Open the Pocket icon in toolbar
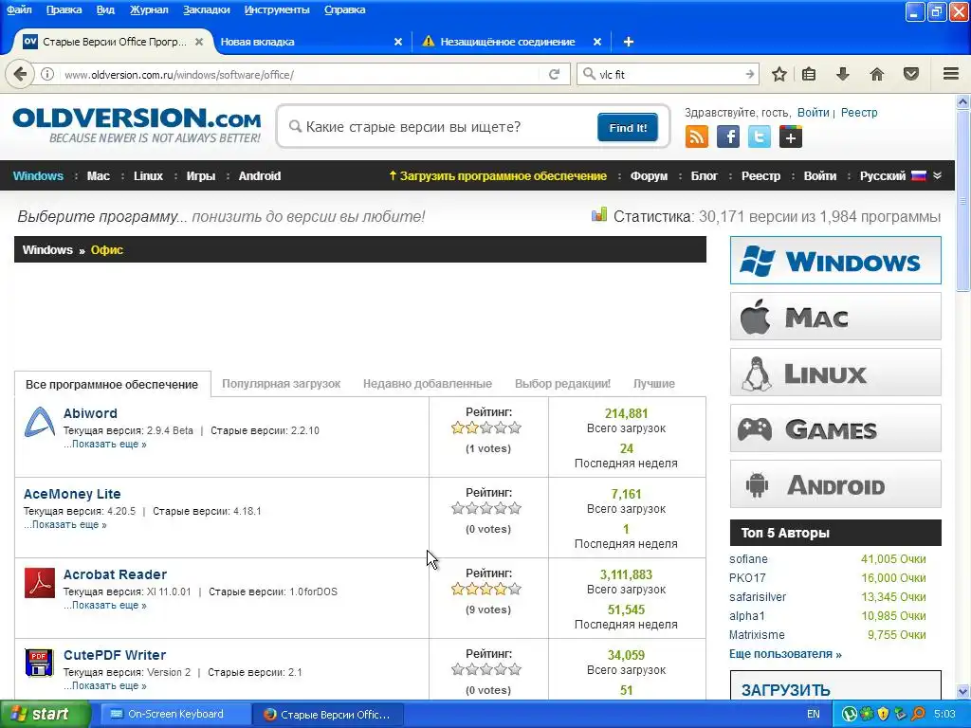Image resolution: width=971 pixels, height=728 pixels. point(911,74)
